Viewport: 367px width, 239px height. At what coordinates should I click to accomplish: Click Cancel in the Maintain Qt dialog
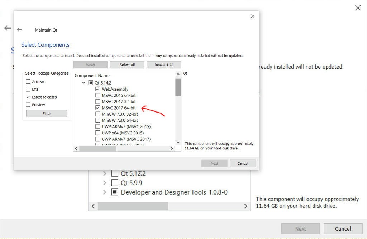click(x=243, y=163)
